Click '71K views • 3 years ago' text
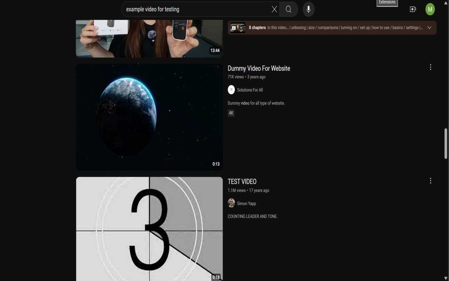The height and width of the screenshot is (281, 449). pos(247,77)
